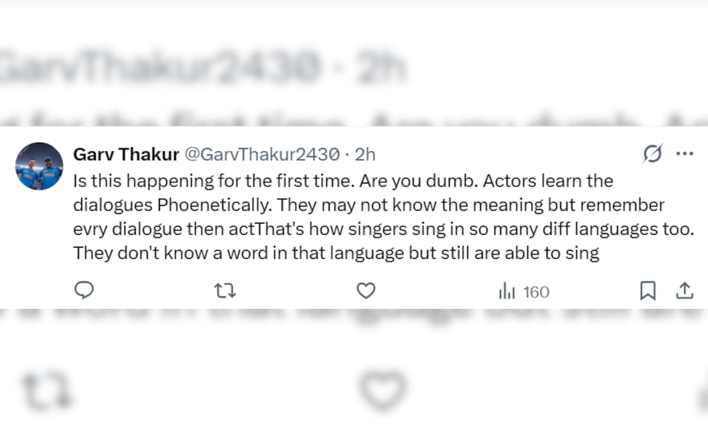Image resolution: width=708 pixels, height=435 pixels.
Task: Click the @GarvThakur2430 handle
Action: (263, 154)
